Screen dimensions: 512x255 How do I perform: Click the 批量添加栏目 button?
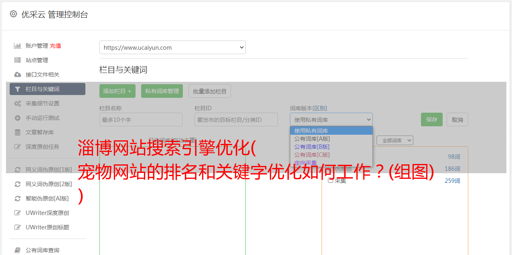pos(210,91)
